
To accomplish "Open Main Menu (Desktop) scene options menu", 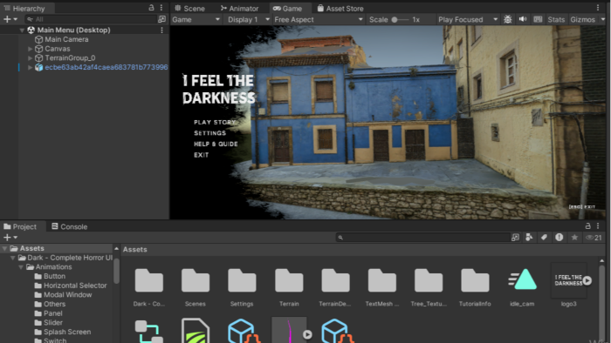I will point(161,30).
